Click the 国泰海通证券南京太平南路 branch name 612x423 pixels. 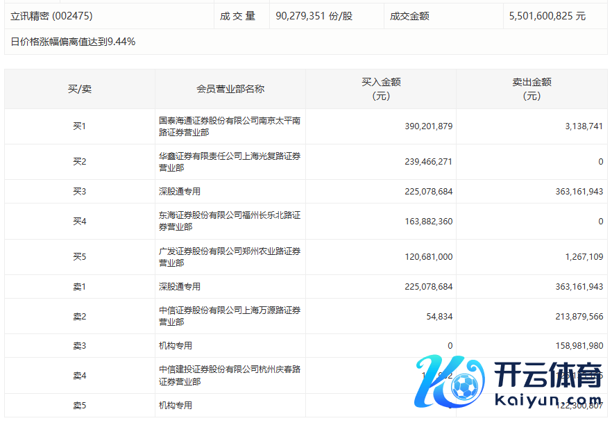coord(230,126)
